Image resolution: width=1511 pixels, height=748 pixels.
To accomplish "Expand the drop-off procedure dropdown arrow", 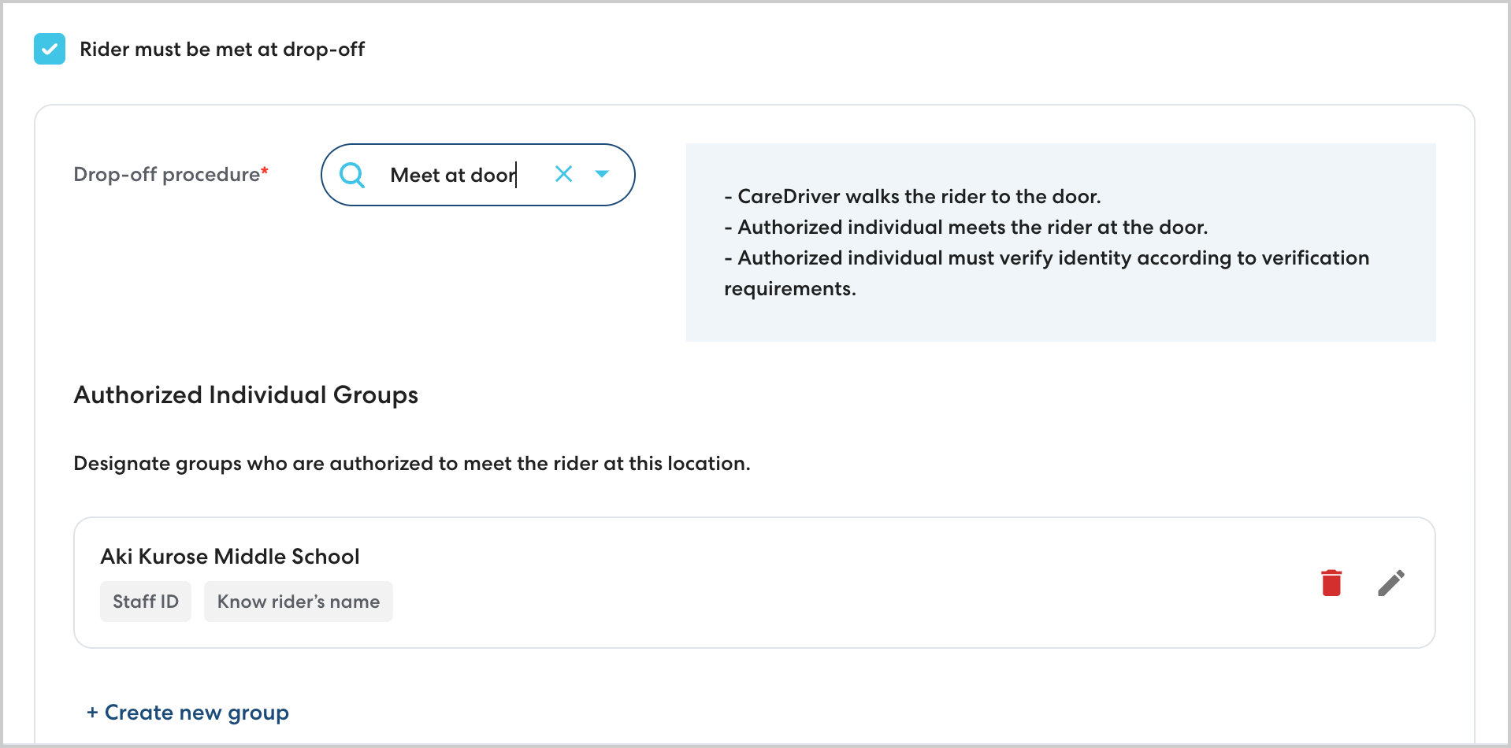I will [602, 174].
